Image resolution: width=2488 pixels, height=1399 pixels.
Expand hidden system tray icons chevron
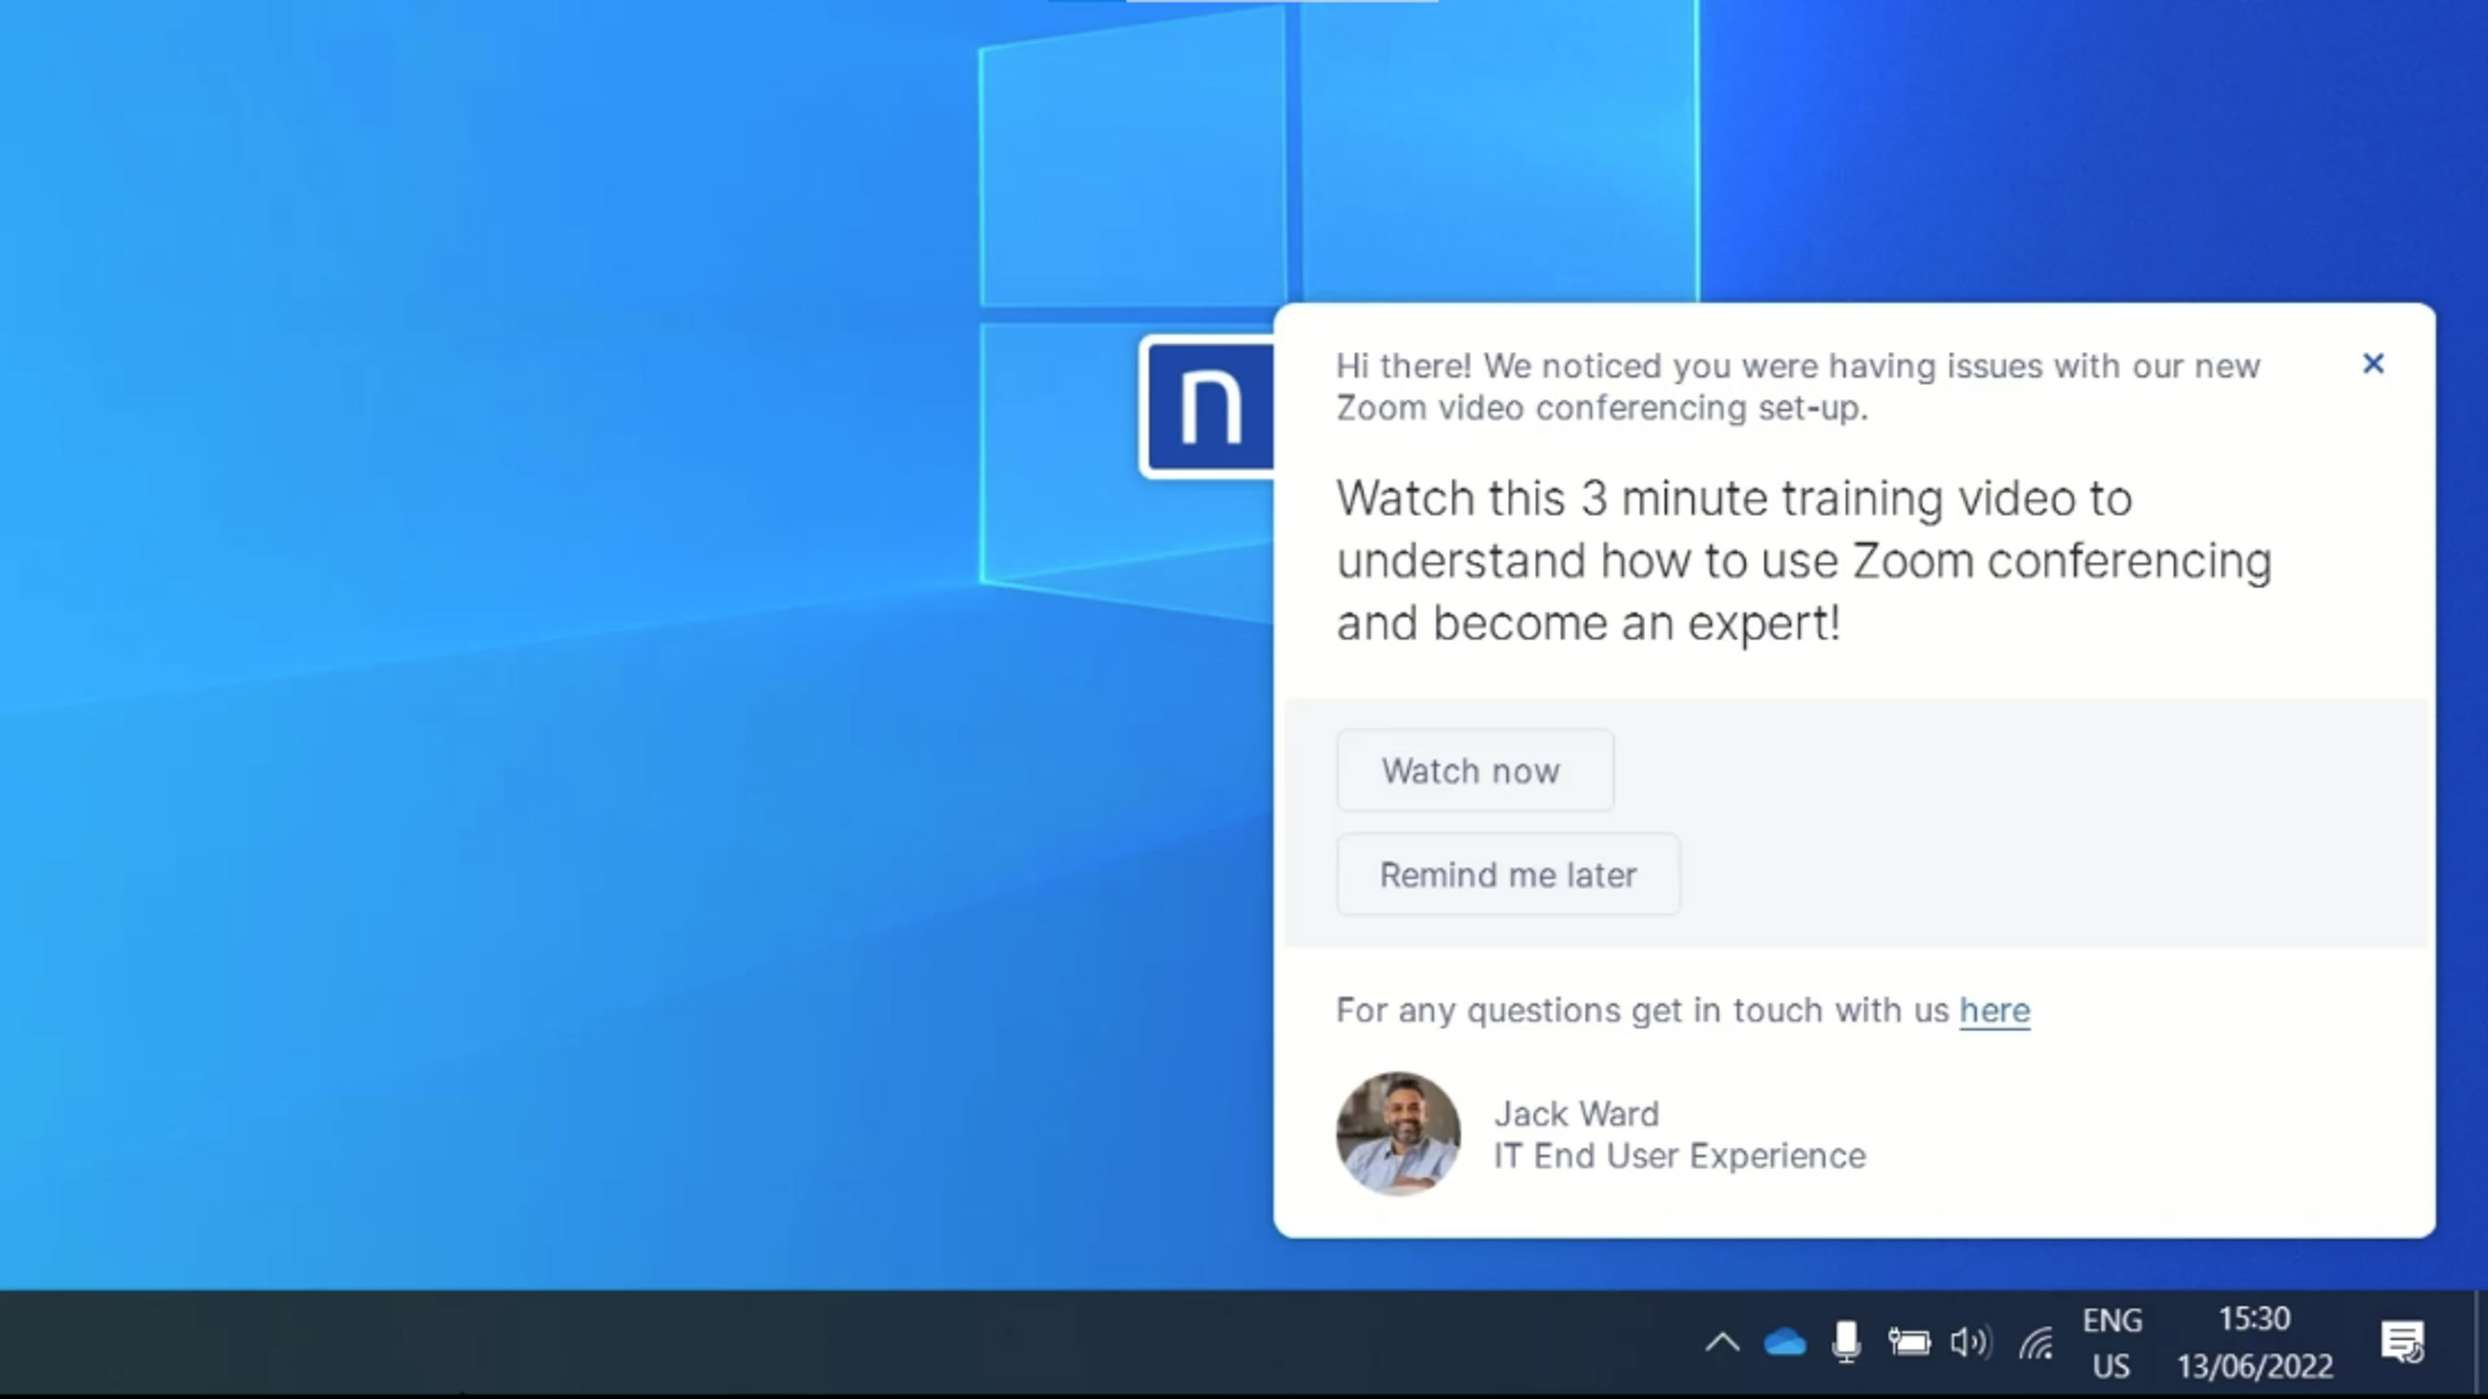pos(1722,1342)
